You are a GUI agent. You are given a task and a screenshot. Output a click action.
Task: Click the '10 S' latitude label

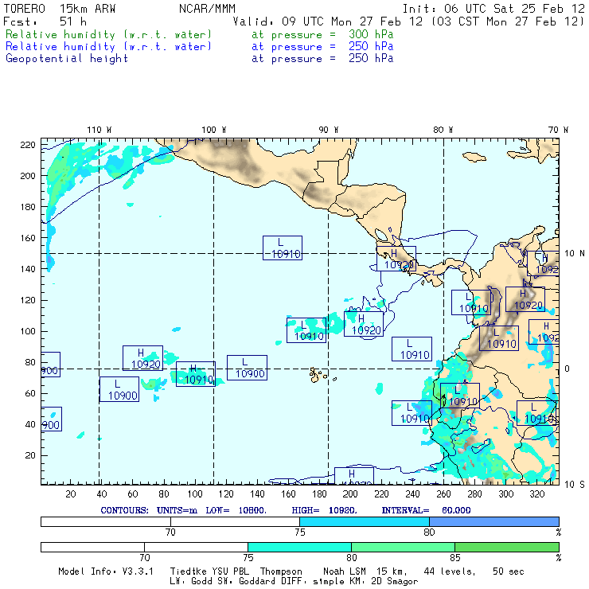click(575, 485)
